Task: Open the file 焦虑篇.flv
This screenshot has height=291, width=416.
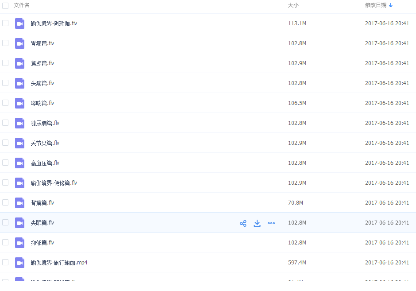Action: point(42,63)
